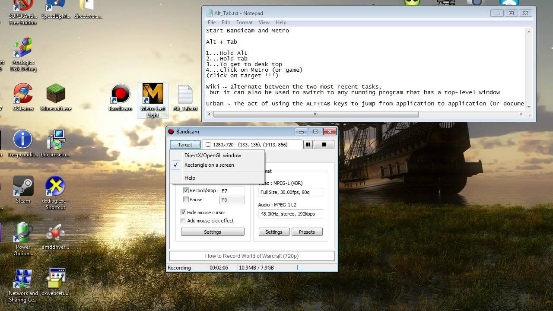The width and height of the screenshot is (553, 311).
Task: Click the 1280x720 capture area field
Action: click(251, 145)
